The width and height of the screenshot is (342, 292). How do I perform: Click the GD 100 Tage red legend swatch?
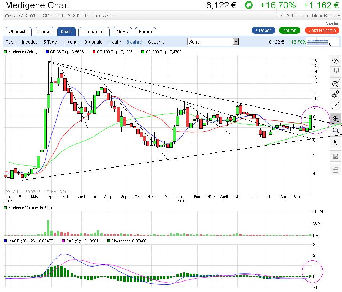(94, 52)
